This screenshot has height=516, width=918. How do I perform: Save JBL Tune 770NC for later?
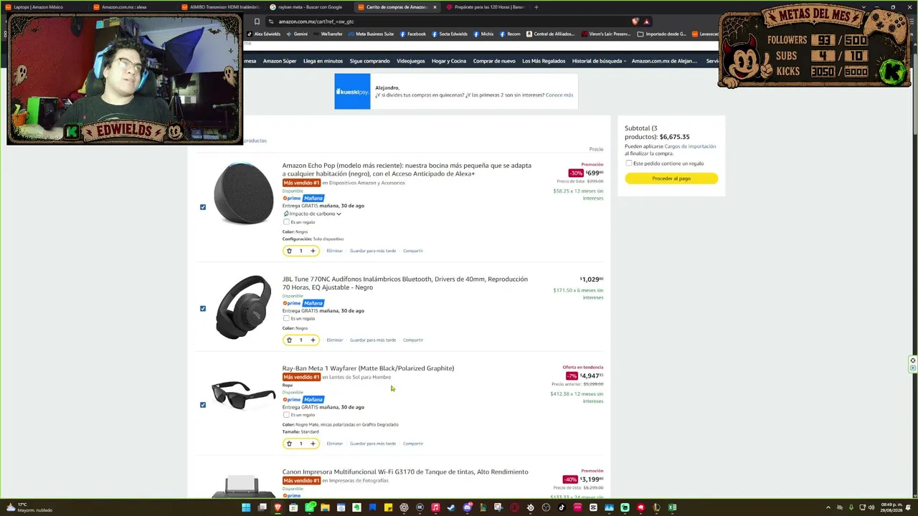point(373,340)
